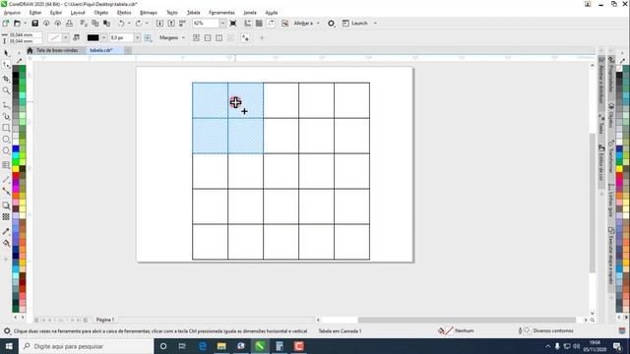This screenshot has width=630, height=354.
Task: Click the full-screen preview icon beside zoom
Action: click(233, 24)
